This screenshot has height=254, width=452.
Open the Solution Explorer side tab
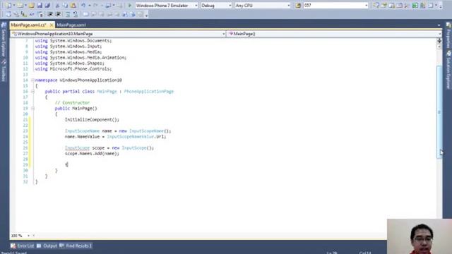click(x=448, y=71)
